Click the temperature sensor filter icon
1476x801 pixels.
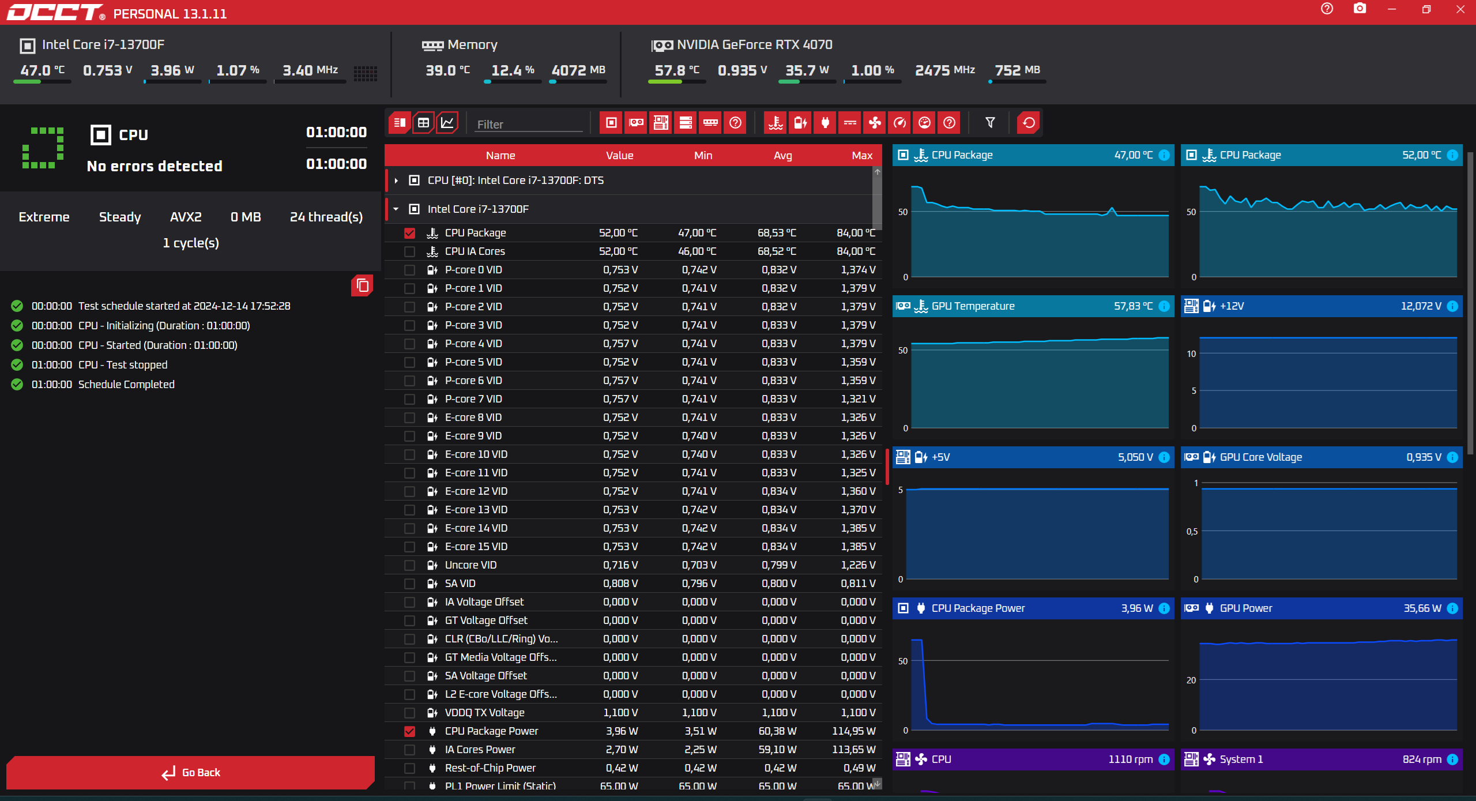point(775,123)
